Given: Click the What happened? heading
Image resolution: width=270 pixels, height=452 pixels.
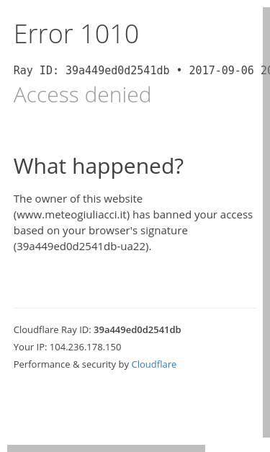Looking at the screenshot, I should (x=99, y=167).
